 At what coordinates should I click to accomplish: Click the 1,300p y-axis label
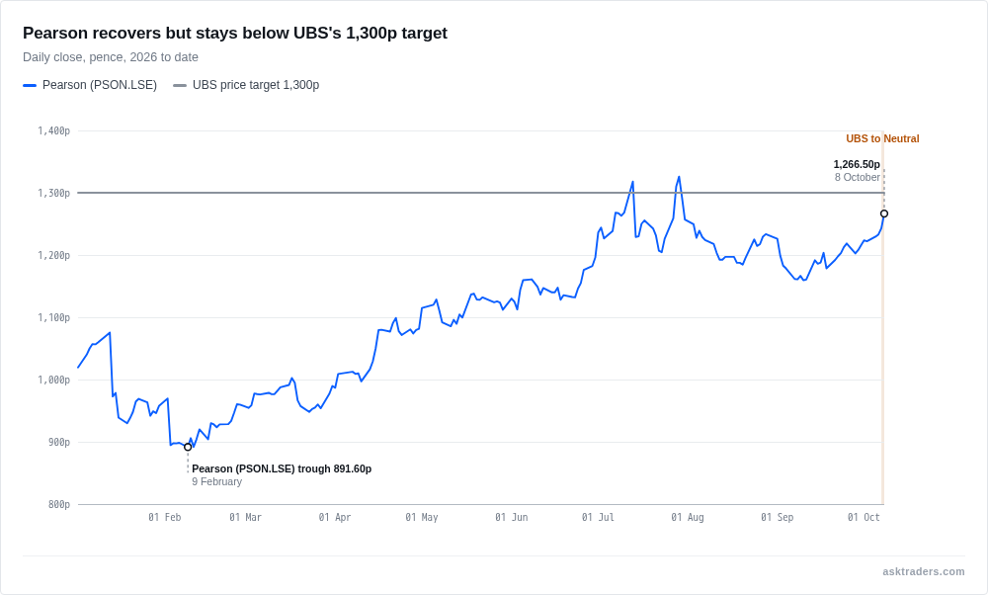[x=53, y=193]
